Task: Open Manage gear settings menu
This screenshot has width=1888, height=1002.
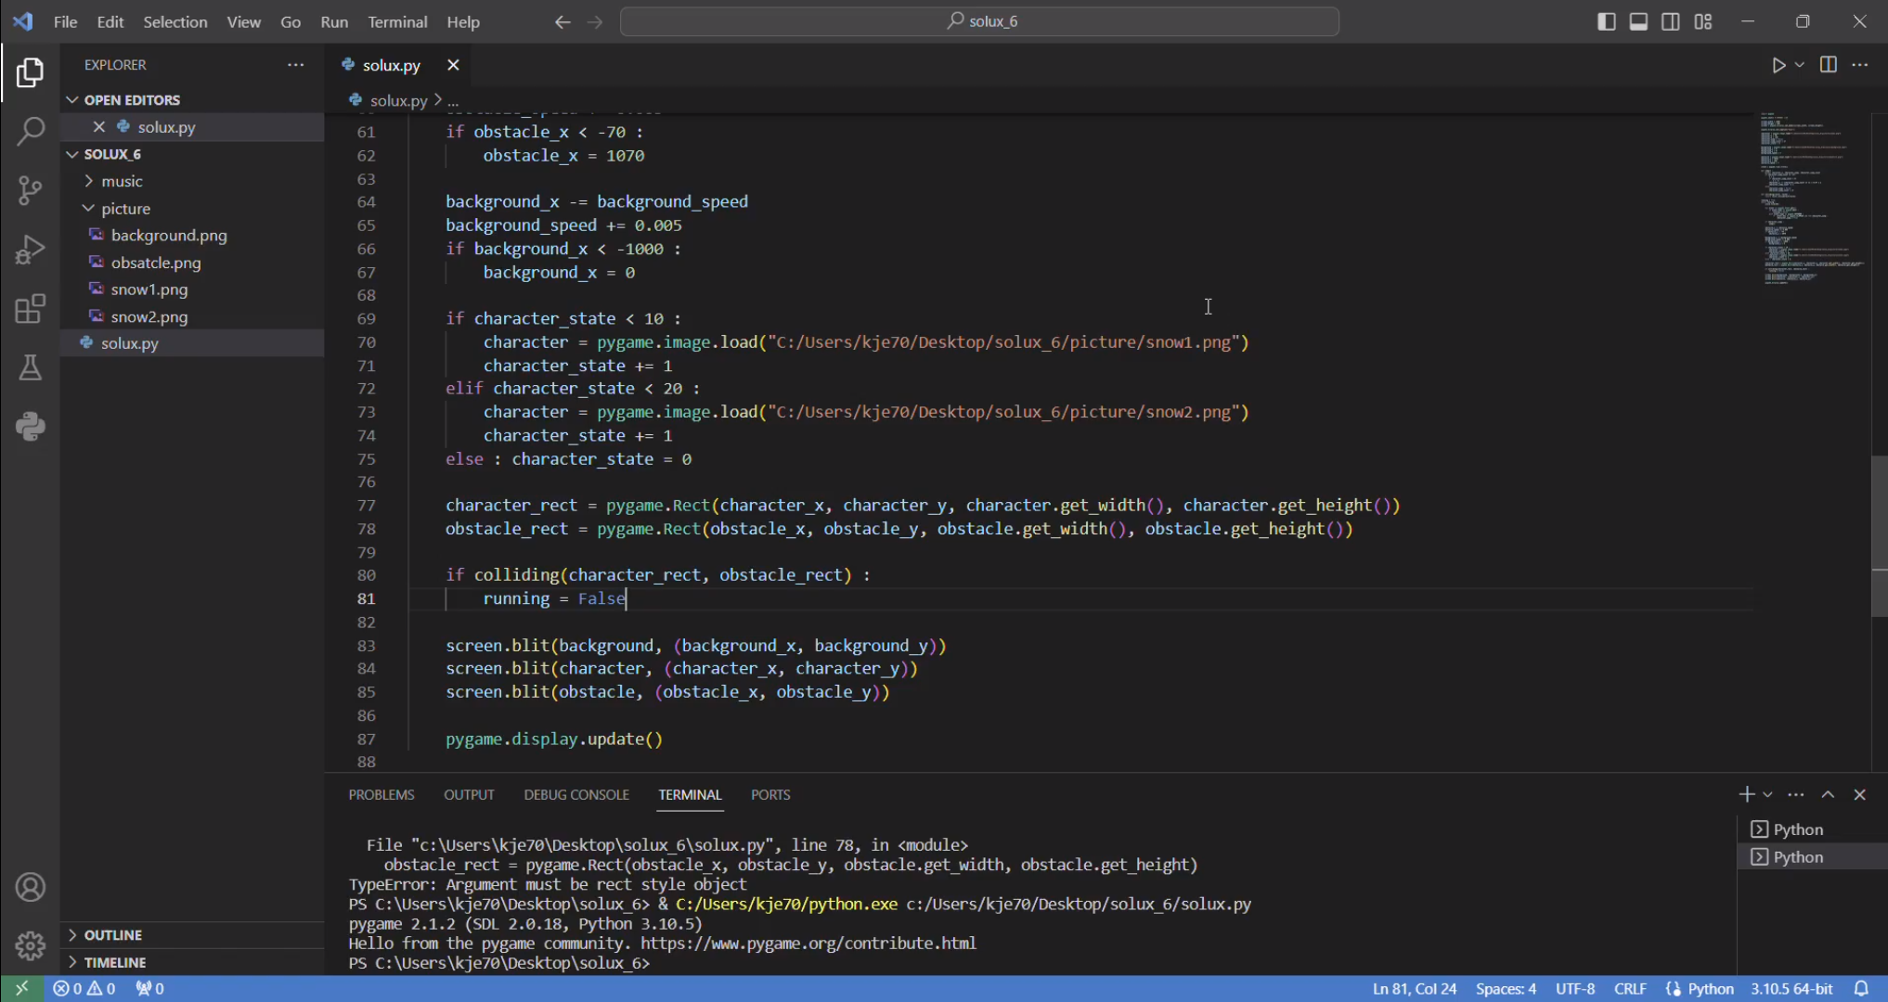Action: click(x=30, y=945)
